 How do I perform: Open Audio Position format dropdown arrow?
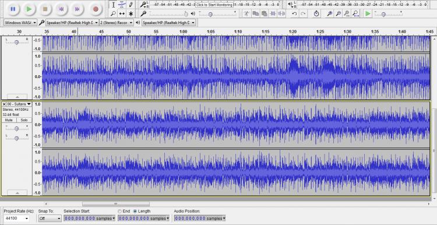click(224, 219)
